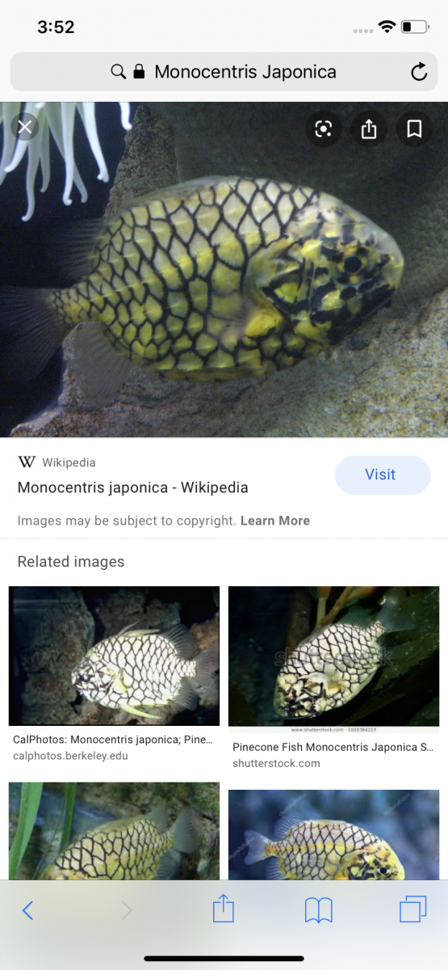The image size is (448, 970).
Task: Tap the magnifier icon in address bar
Action: coord(118,72)
